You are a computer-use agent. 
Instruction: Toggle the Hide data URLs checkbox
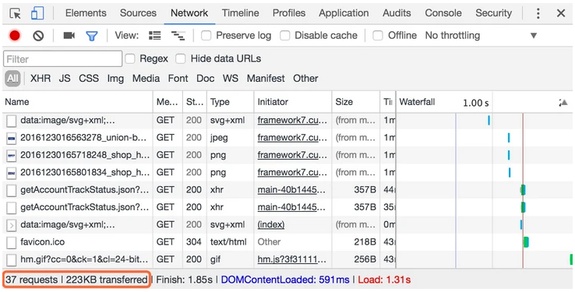181,58
